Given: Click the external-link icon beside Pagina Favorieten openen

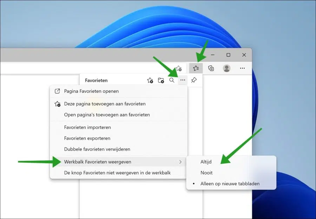Looking at the screenshot, I should click(x=57, y=91).
